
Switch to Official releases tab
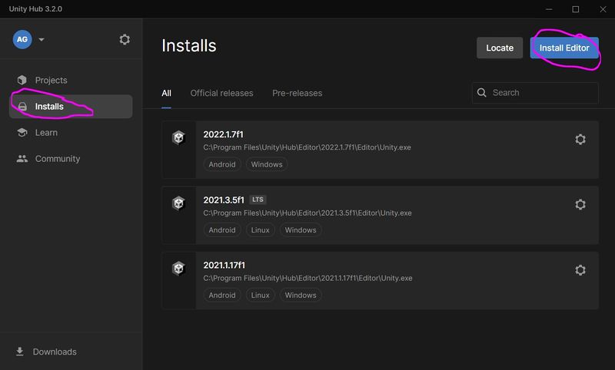(x=221, y=93)
